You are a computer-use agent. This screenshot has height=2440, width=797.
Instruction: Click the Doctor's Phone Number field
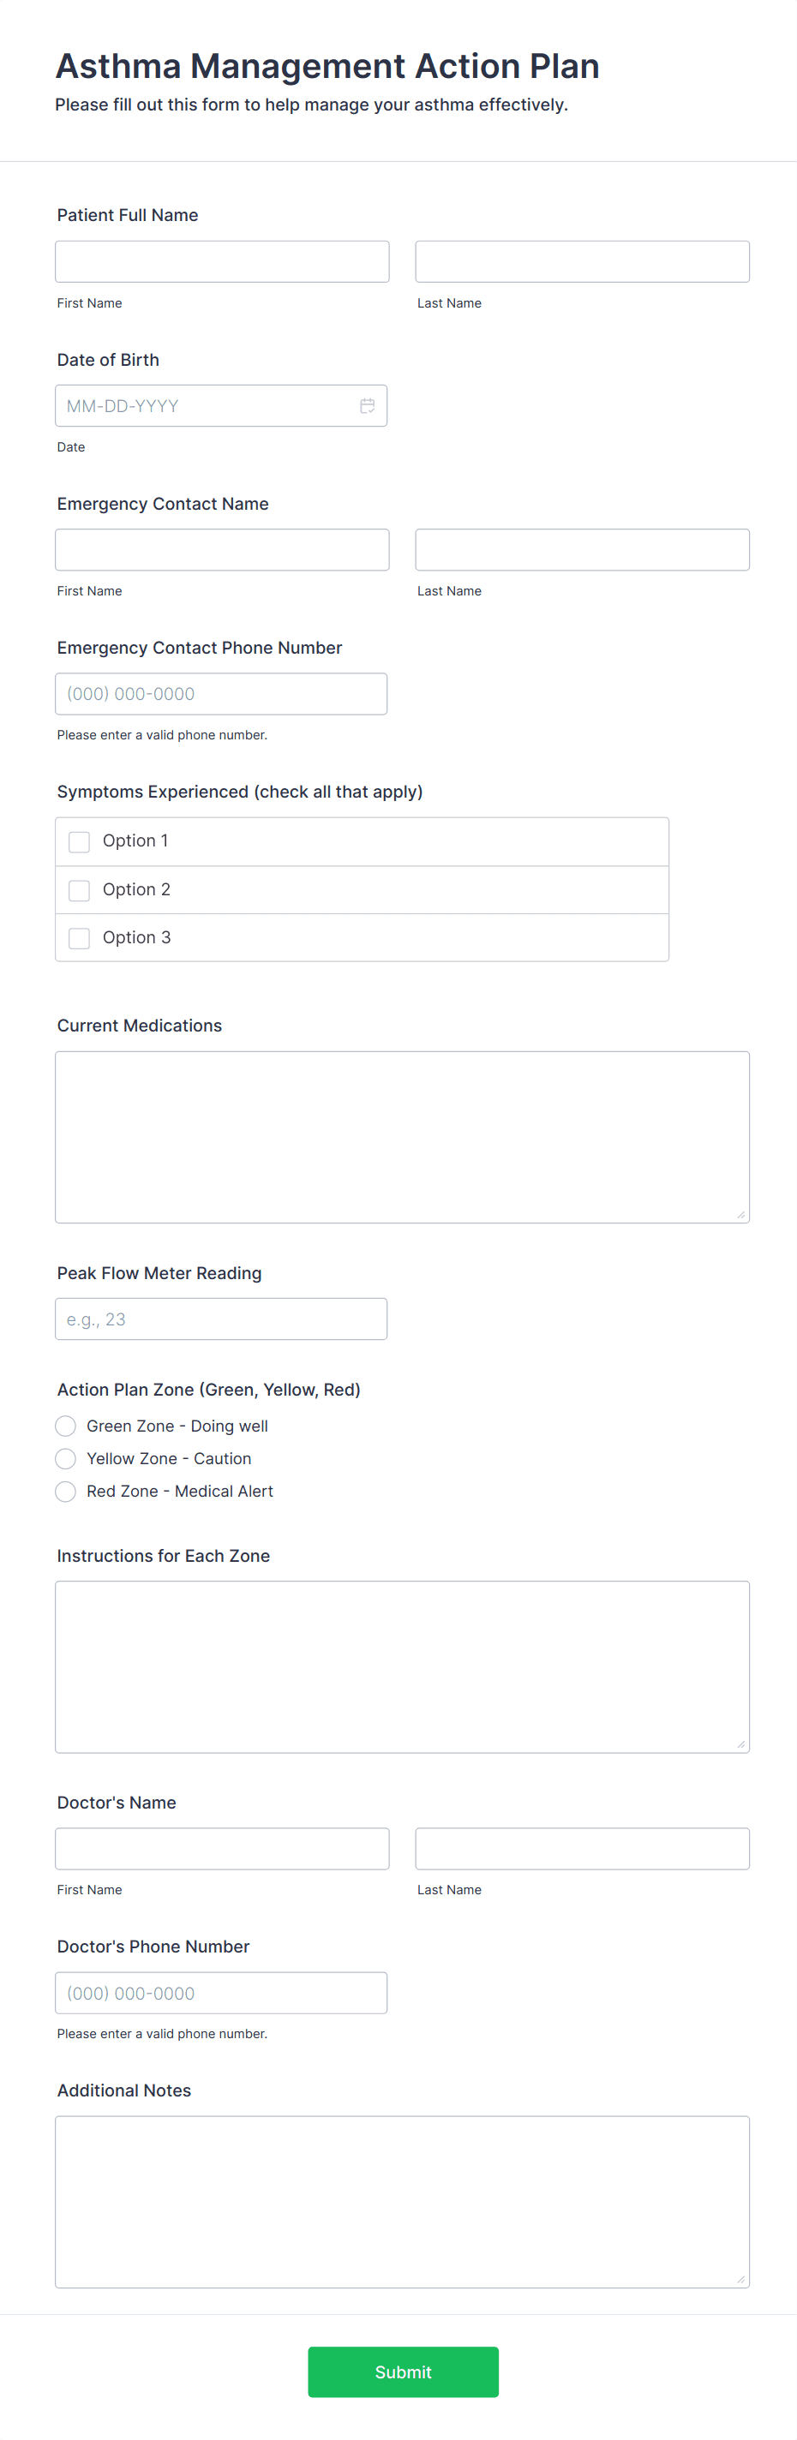221,1993
